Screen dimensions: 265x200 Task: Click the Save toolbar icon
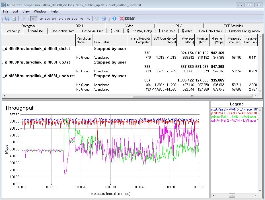coord(7,19)
